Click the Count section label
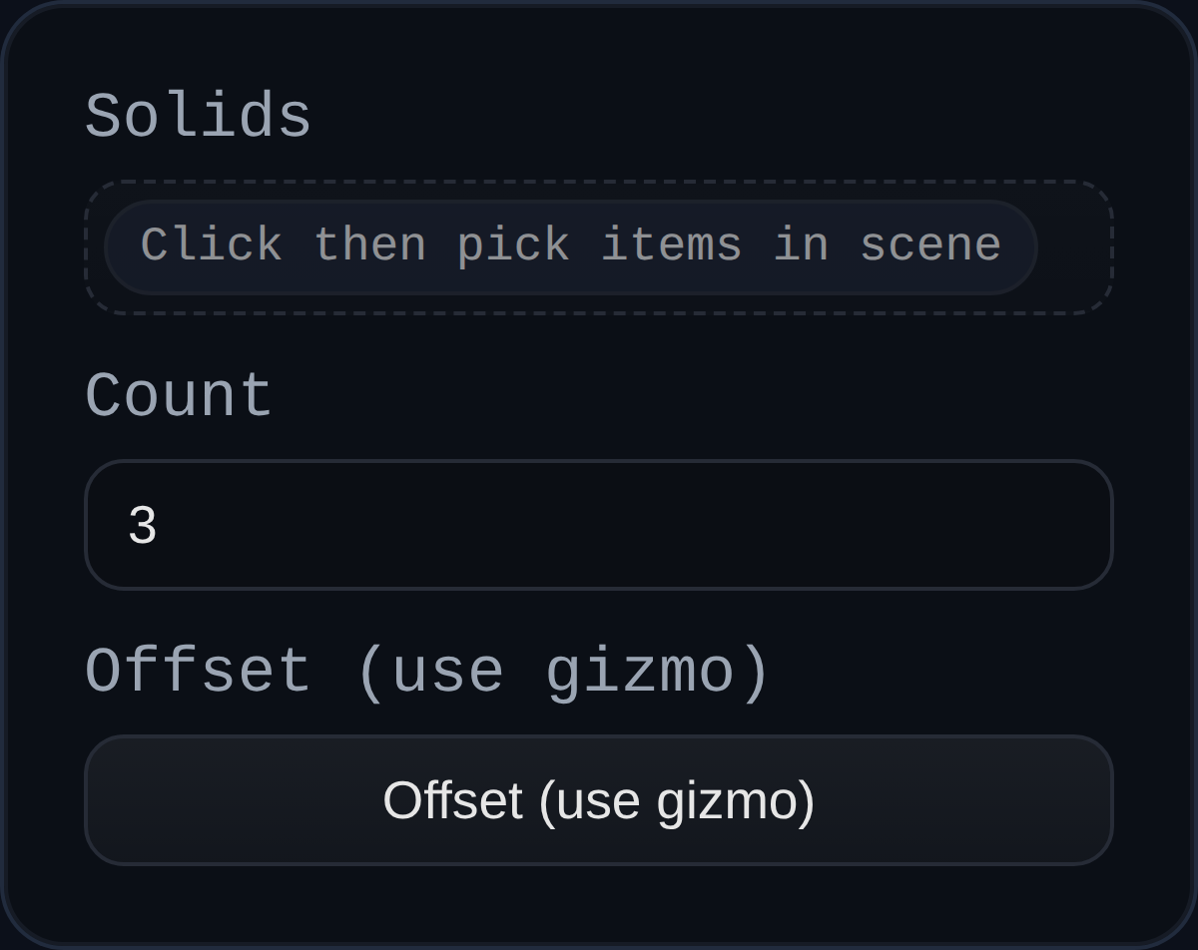Viewport: 1198px width, 950px height. pos(177,395)
